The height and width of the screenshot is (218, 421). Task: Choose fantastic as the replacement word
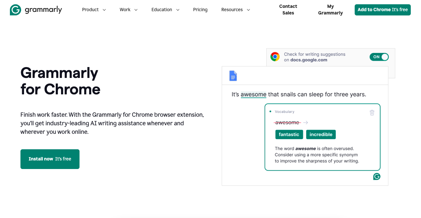click(x=289, y=134)
